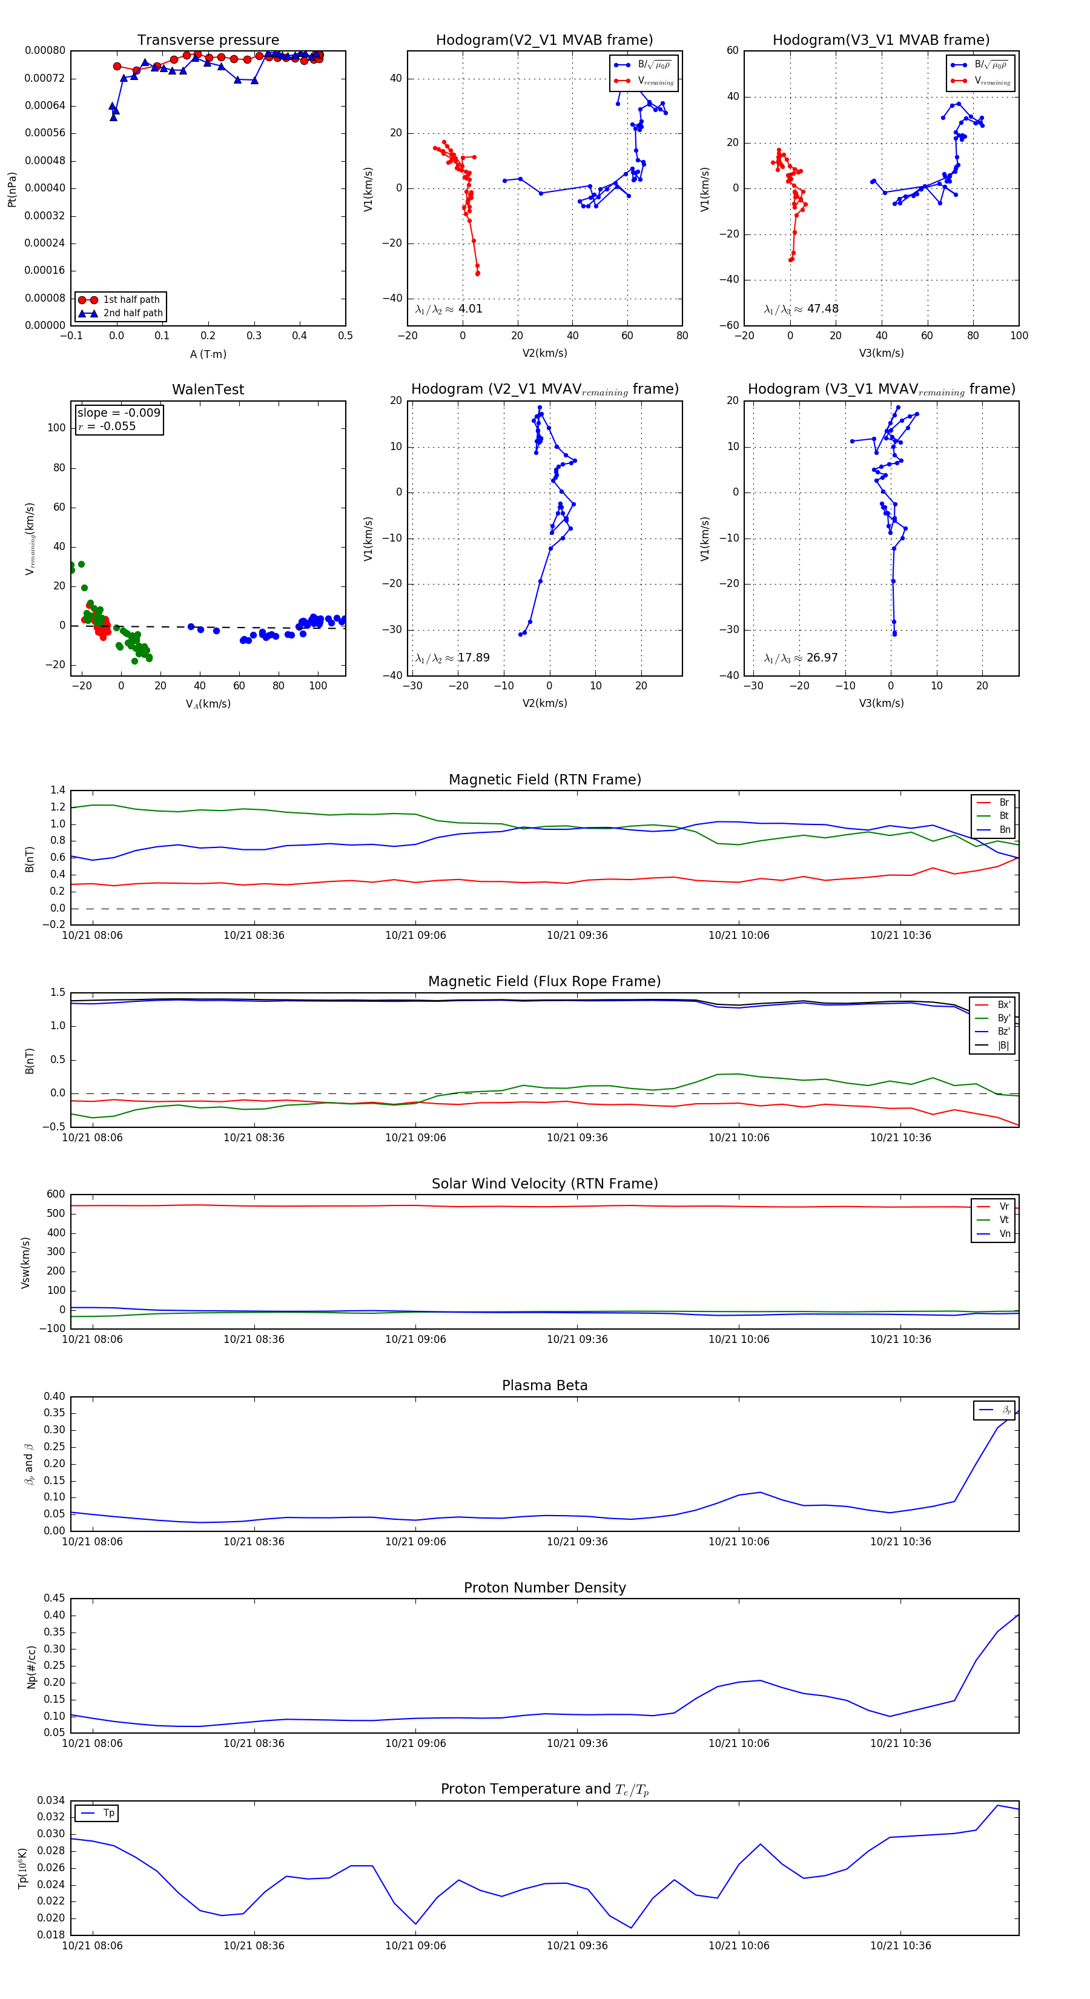This screenshot has height=1999, width=1090.
Task: Click the βp legend in Plasma Beta
Action: pos(994,1410)
